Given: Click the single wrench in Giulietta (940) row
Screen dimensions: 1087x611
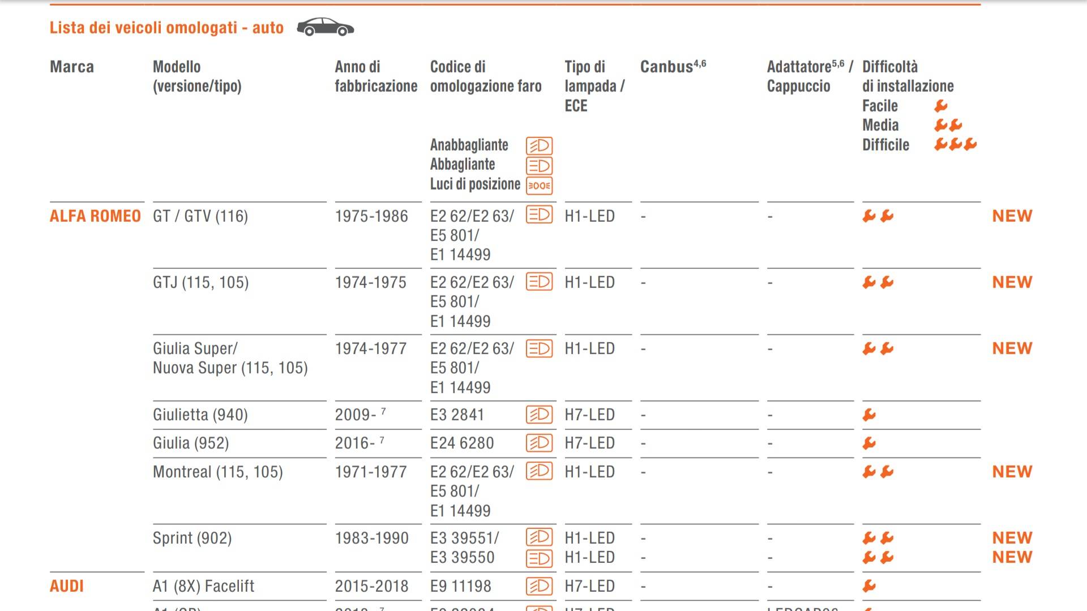Looking at the screenshot, I should pyautogui.click(x=869, y=415).
